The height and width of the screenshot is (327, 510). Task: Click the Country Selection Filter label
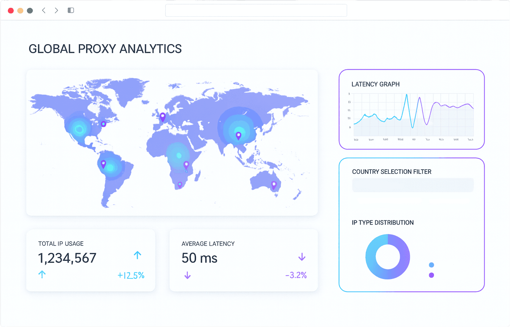coord(392,172)
